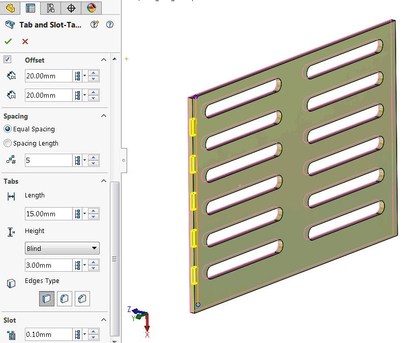
Task: Click the coordinate triad Z axis
Action: [136, 311]
